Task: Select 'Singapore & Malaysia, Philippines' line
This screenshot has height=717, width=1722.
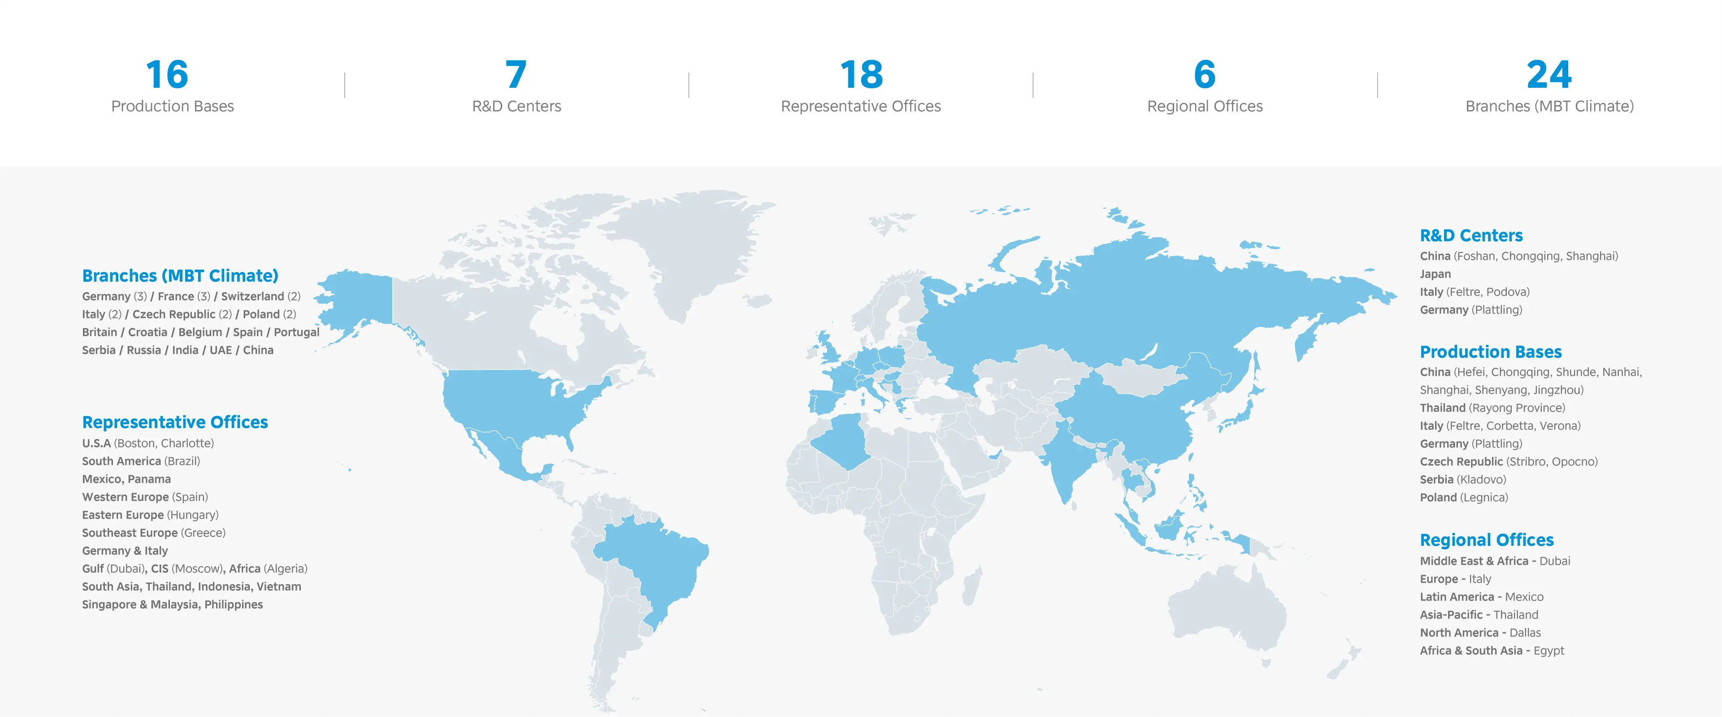Action: click(x=172, y=605)
